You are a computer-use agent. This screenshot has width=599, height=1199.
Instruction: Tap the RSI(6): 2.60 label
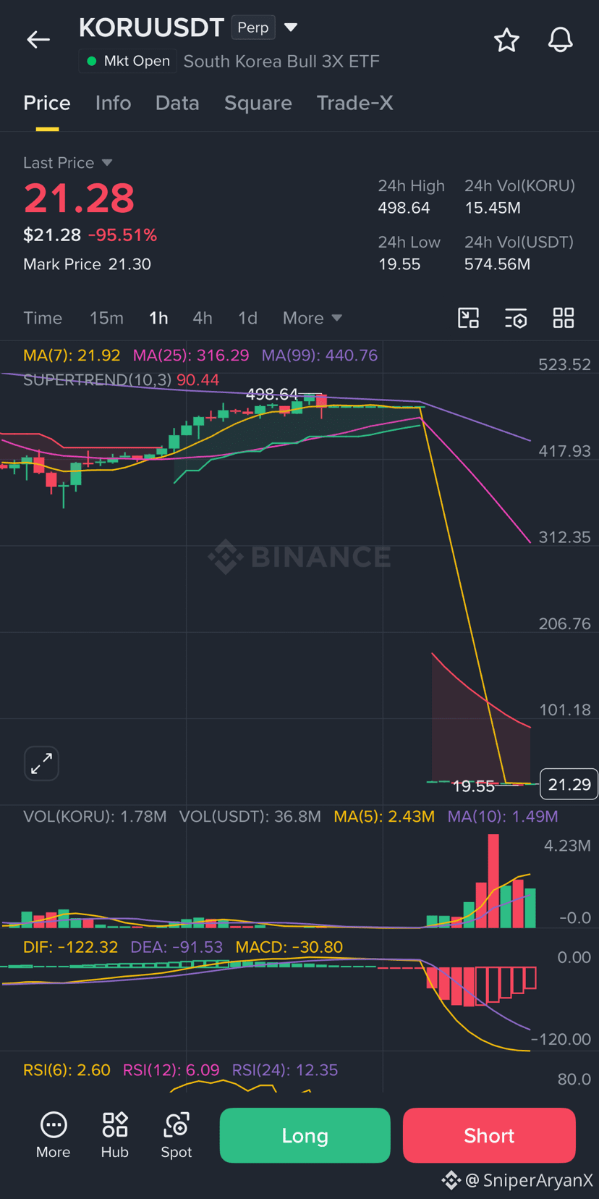coord(67,1070)
